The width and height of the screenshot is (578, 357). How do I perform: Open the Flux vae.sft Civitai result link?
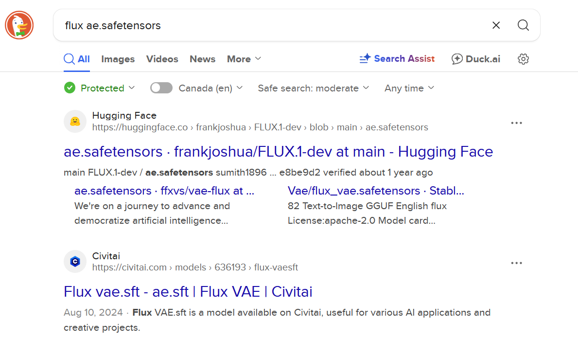[x=188, y=292]
